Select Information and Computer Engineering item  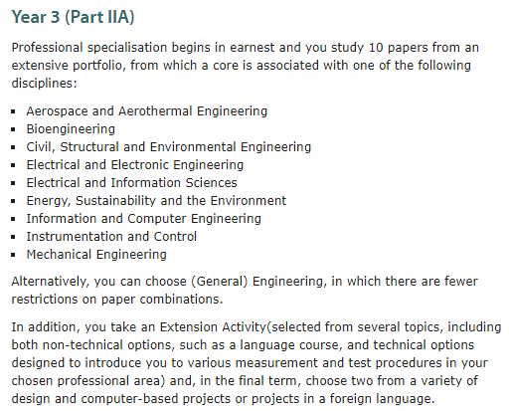[x=143, y=219]
